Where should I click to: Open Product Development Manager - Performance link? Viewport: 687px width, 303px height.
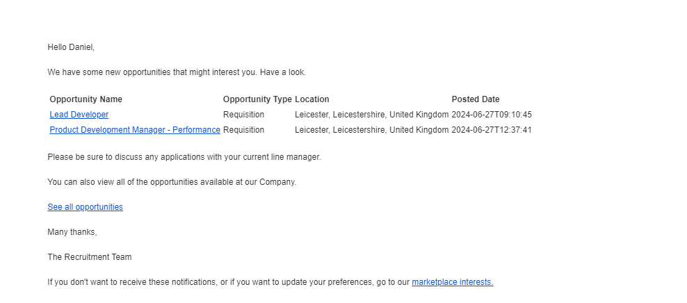(135, 130)
